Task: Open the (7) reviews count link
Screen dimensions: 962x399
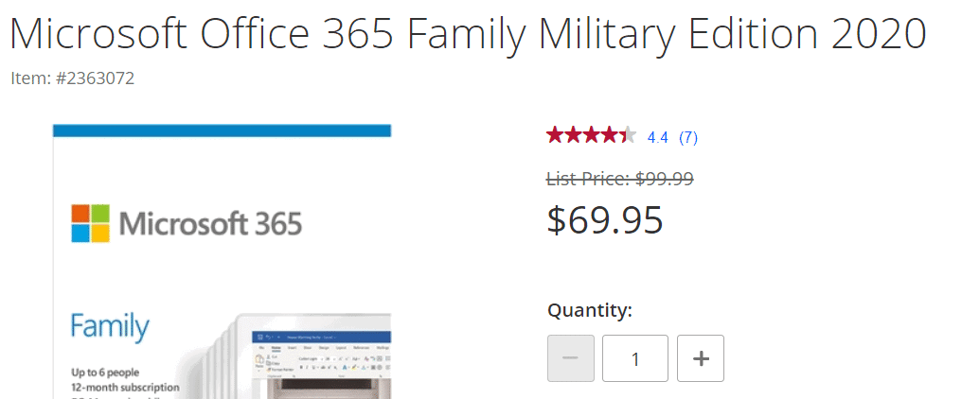Action: click(x=688, y=137)
